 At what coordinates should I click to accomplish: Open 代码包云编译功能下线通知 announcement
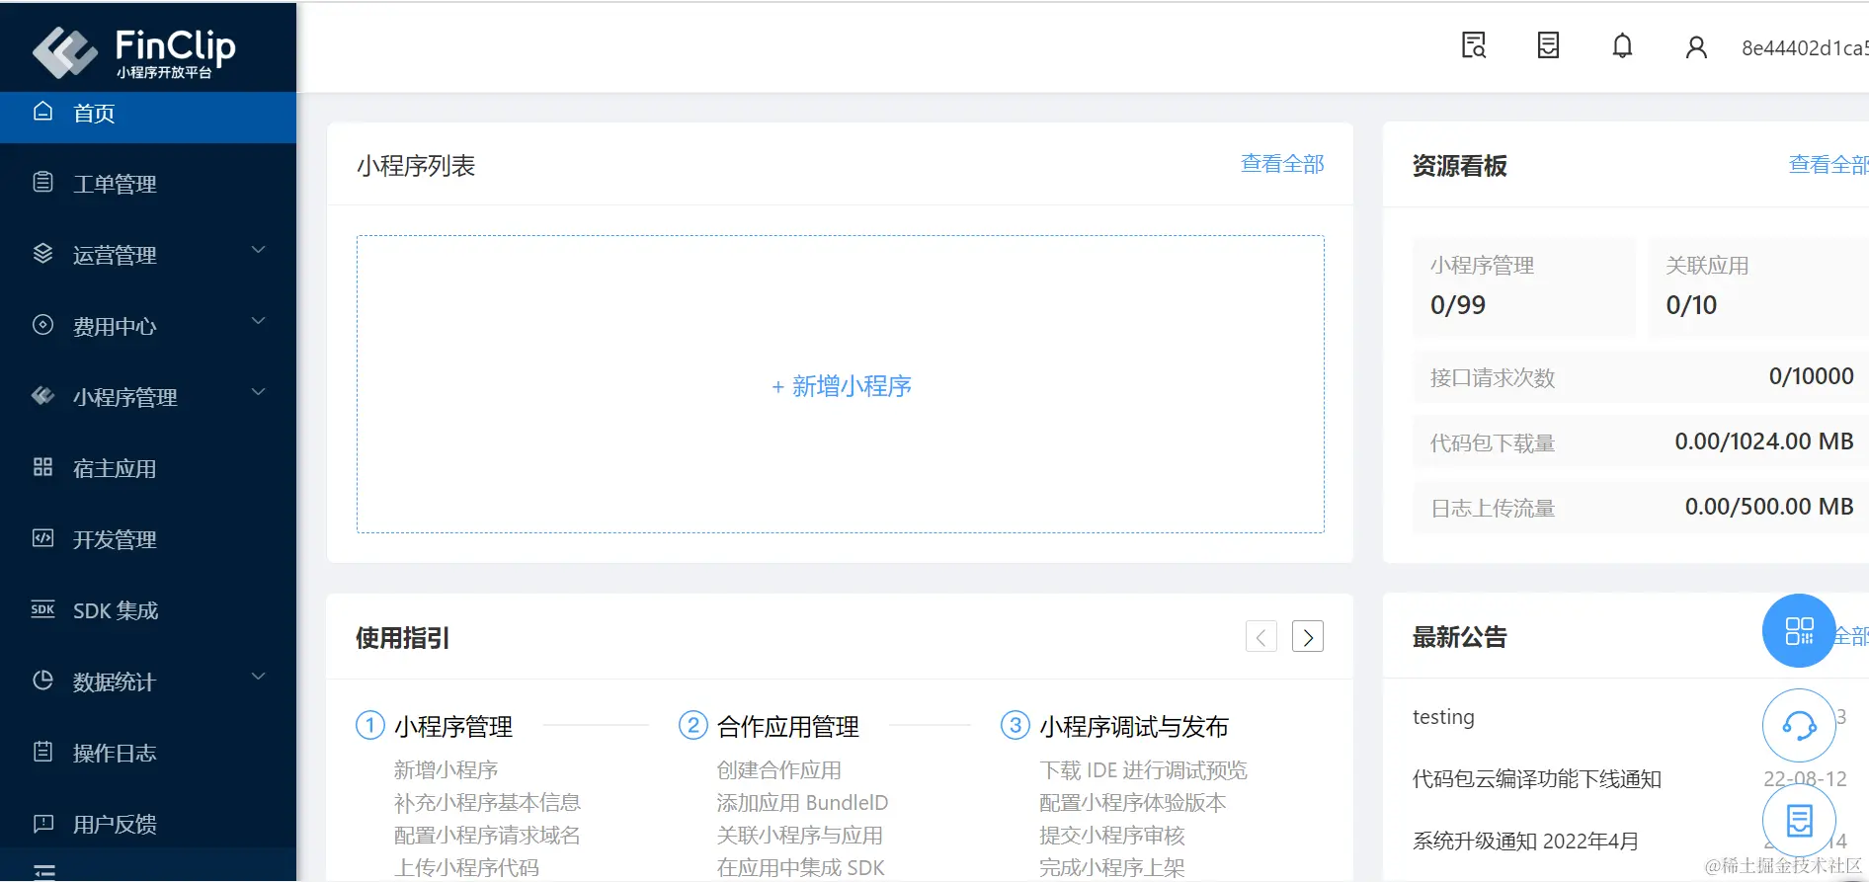(1537, 779)
